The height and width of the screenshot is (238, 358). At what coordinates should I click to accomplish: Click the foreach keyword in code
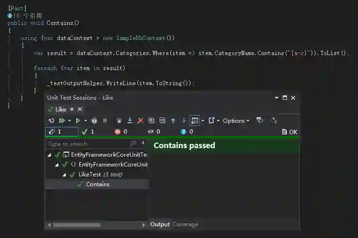pyautogui.click(x=45, y=68)
